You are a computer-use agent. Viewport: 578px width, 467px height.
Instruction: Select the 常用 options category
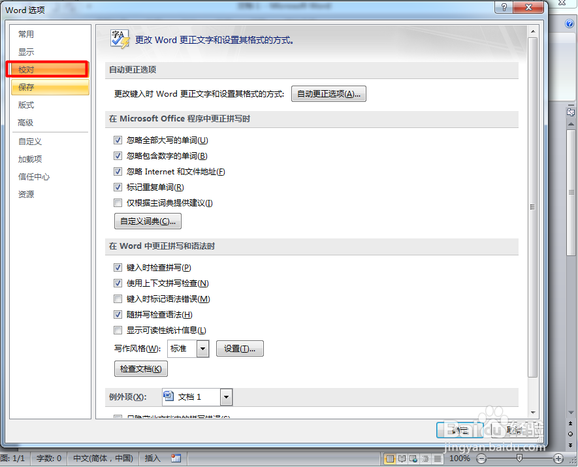26,34
